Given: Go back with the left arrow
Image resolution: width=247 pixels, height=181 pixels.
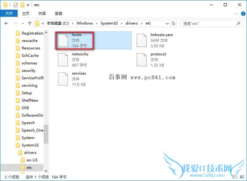Looking at the screenshot, I should pos(6,23).
